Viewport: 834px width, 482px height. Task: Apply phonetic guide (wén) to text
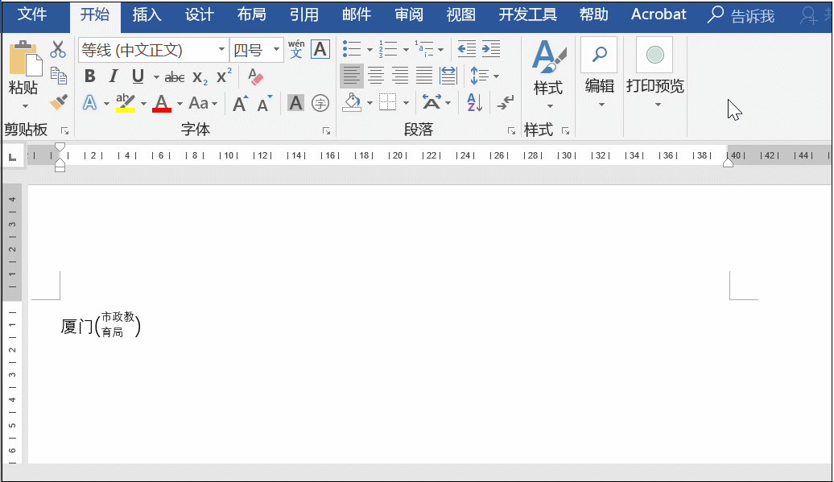click(296, 49)
